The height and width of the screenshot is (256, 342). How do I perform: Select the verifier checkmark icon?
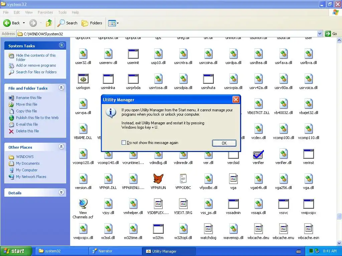click(x=259, y=154)
